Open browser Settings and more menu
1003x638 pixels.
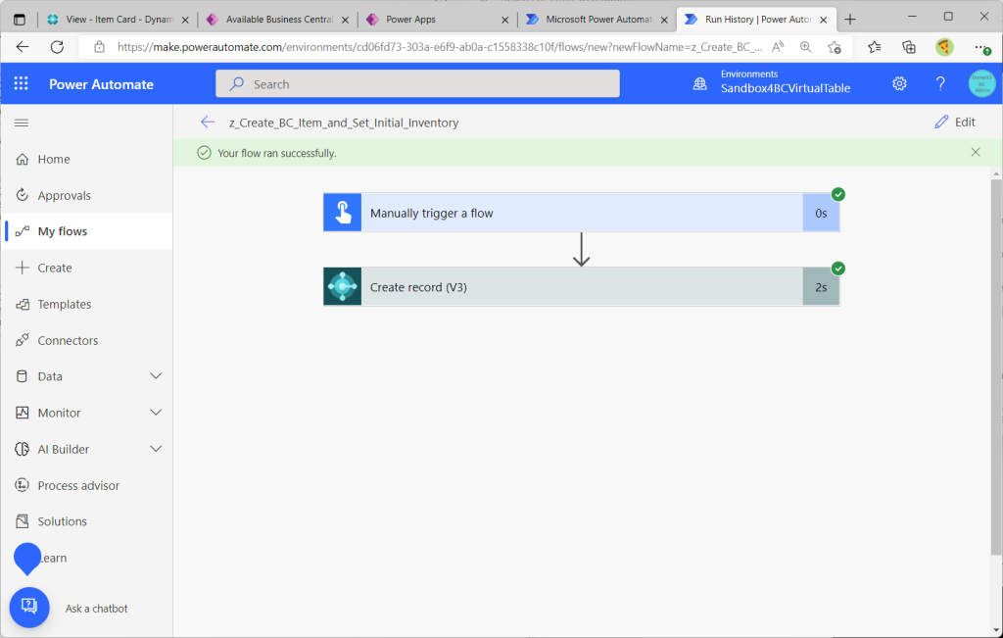click(982, 47)
